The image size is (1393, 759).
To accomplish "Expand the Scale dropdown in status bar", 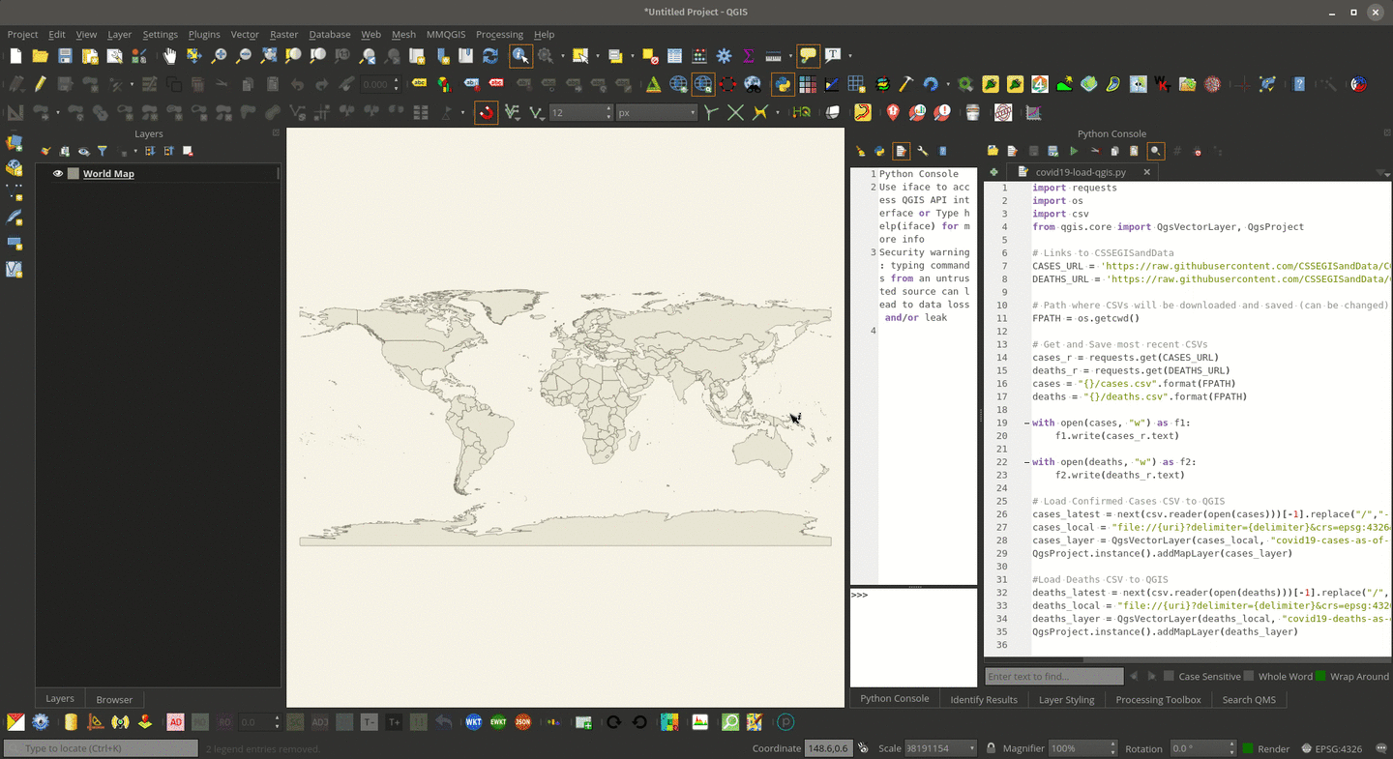I will pos(970,748).
